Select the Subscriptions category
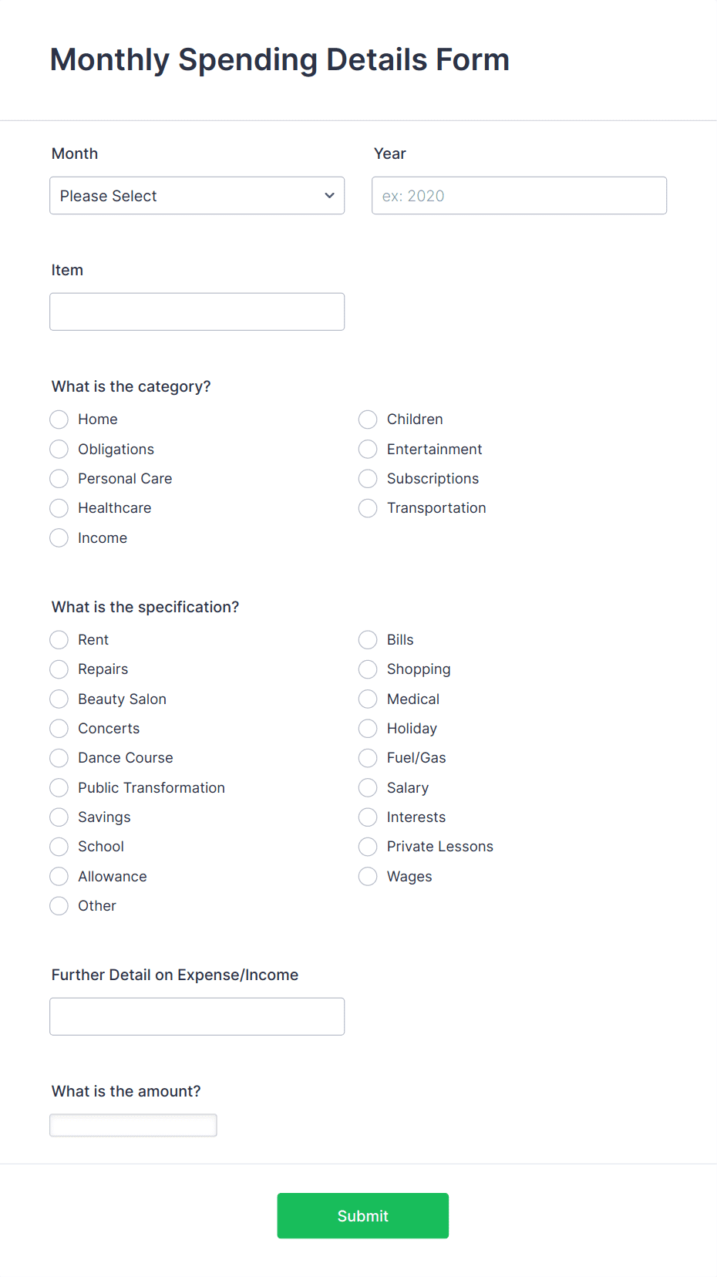This screenshot has width=717, height=1277. (368, 478)
